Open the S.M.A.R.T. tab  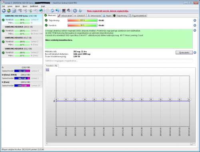pos(80,16)
